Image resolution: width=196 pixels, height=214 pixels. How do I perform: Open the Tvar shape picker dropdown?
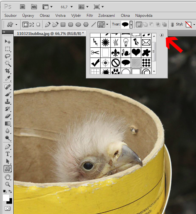[x=131, y=24]
